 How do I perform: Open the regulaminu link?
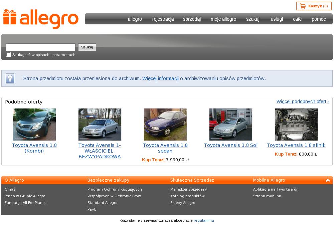(204, 220)
